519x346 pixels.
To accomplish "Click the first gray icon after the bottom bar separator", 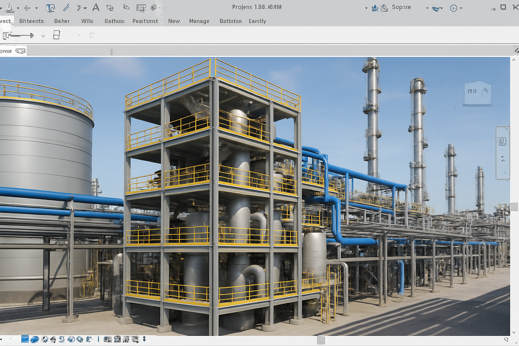I will click(107, 340).
